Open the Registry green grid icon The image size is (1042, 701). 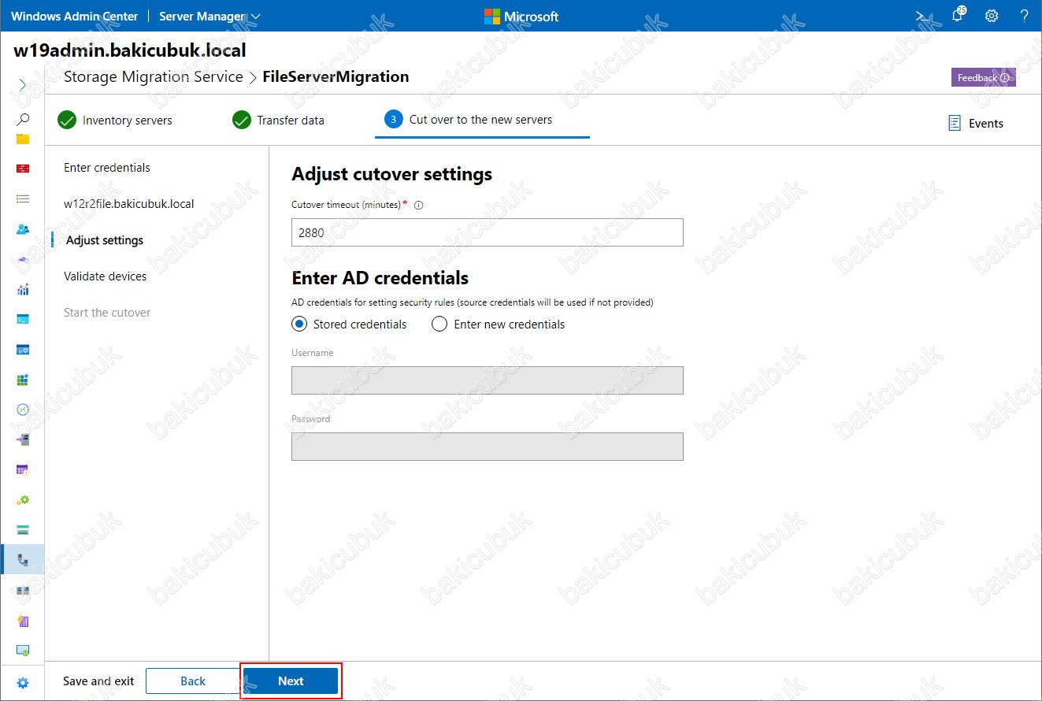[x=23, y=380]
